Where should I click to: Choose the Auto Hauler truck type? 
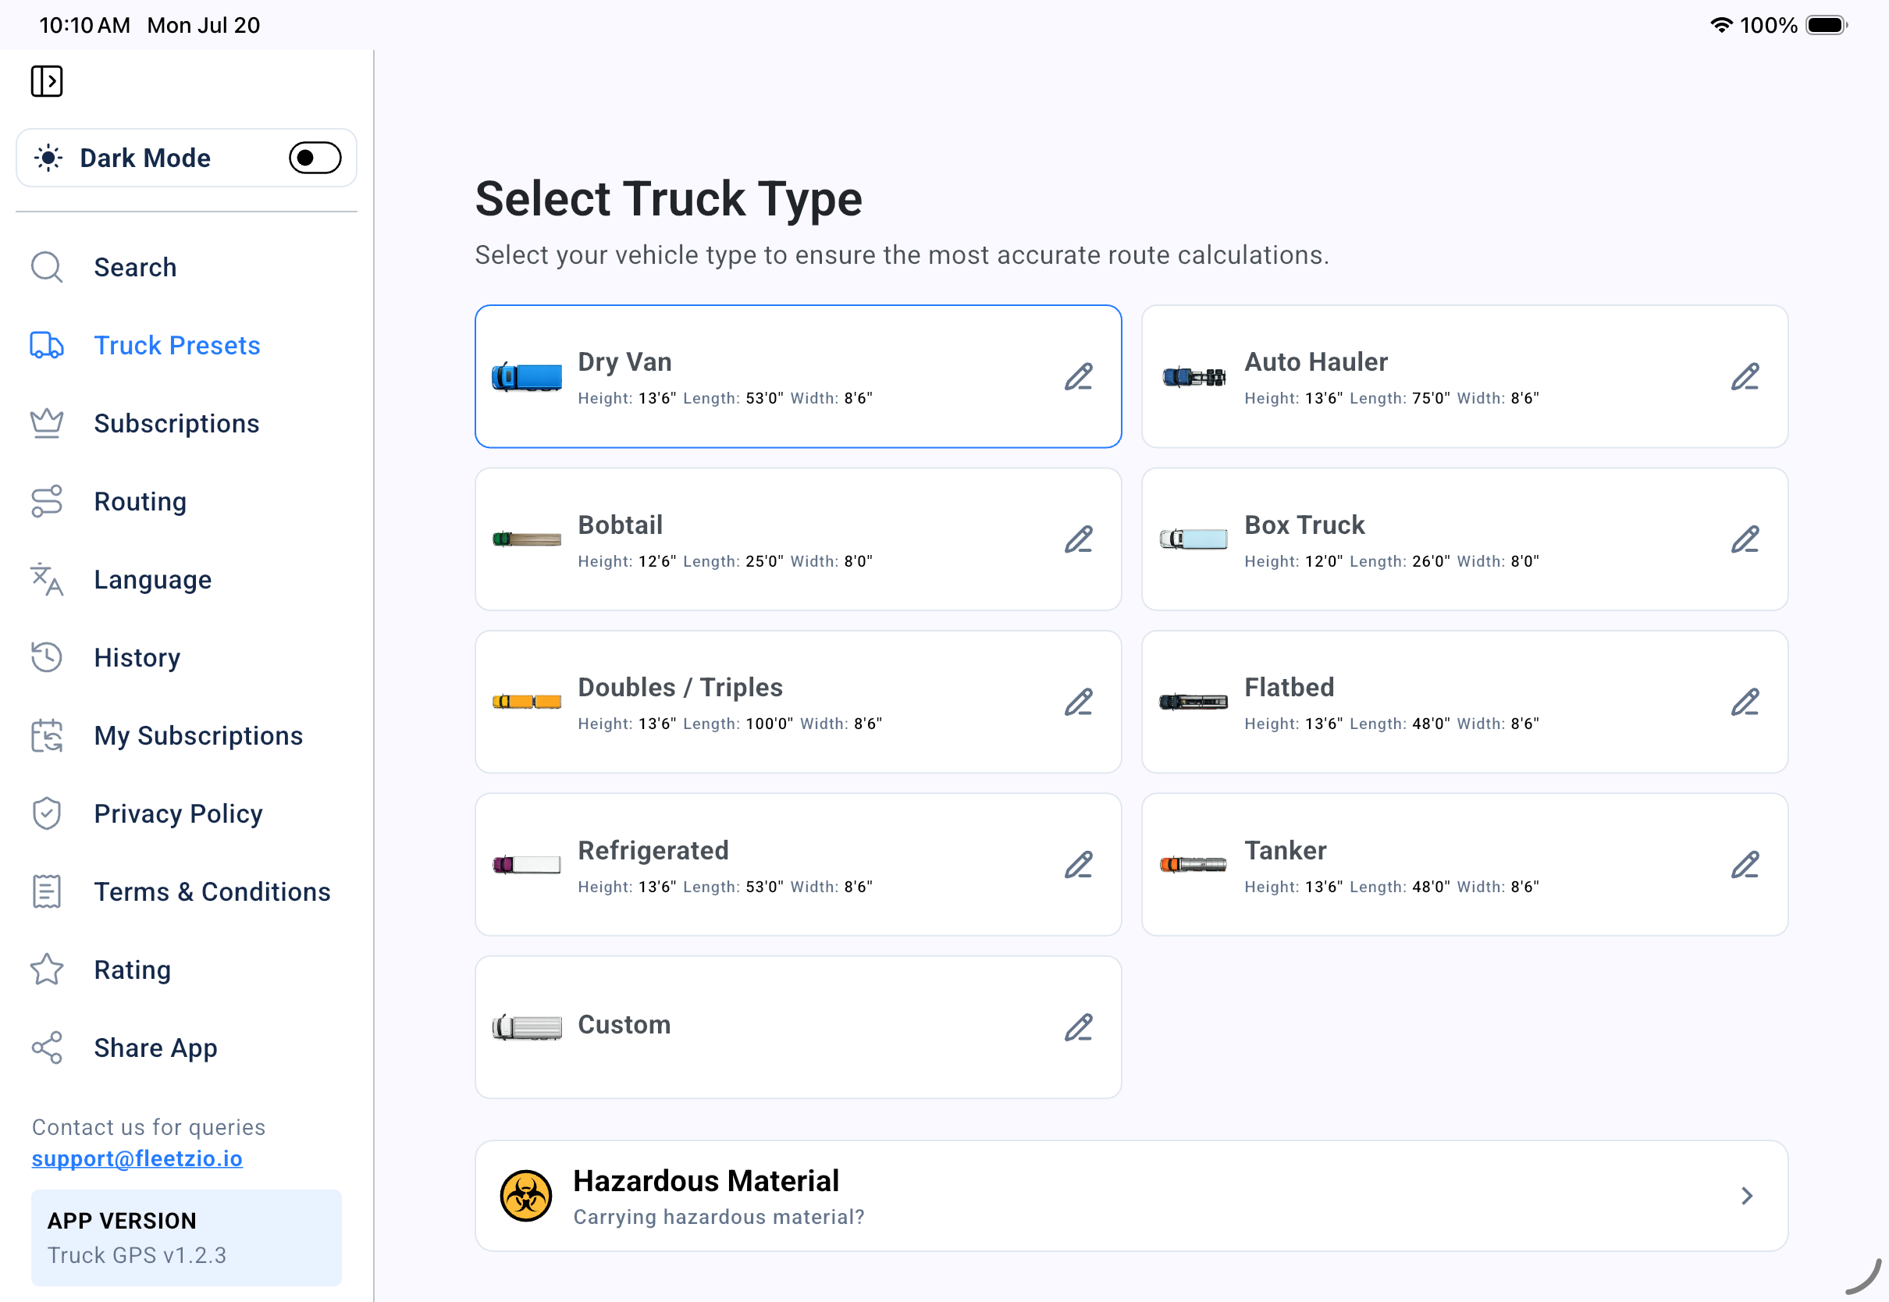tap(1465, 376)
